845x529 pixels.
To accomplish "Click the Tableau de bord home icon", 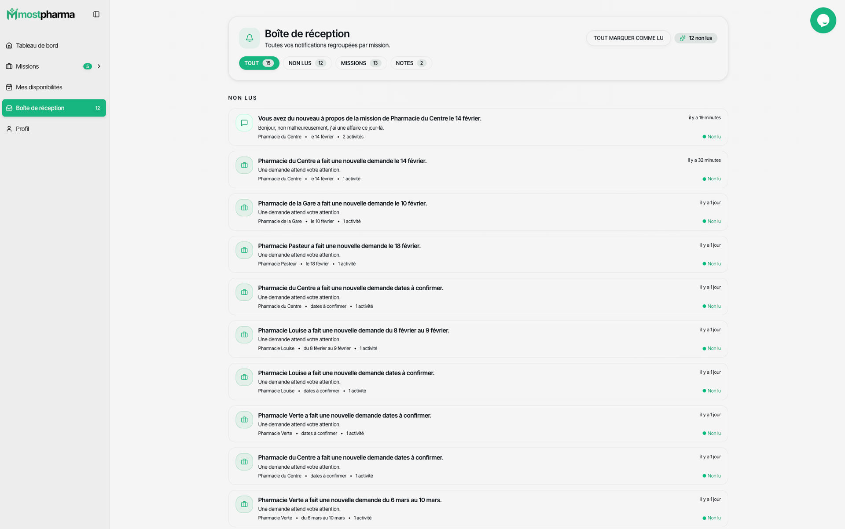I will 9,46.
